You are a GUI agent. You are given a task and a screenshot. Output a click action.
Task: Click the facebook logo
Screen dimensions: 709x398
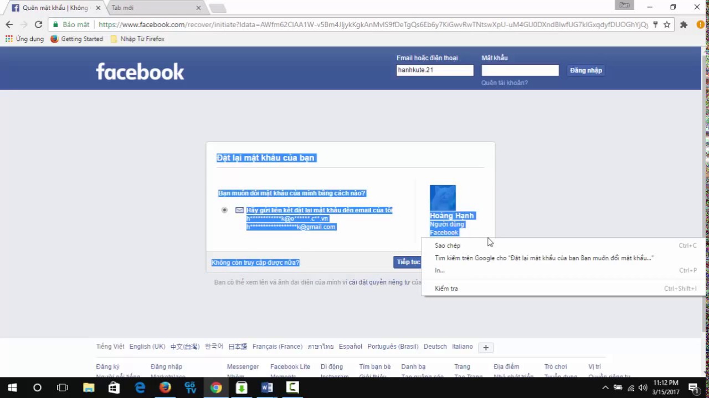click(x=140, y=71)
